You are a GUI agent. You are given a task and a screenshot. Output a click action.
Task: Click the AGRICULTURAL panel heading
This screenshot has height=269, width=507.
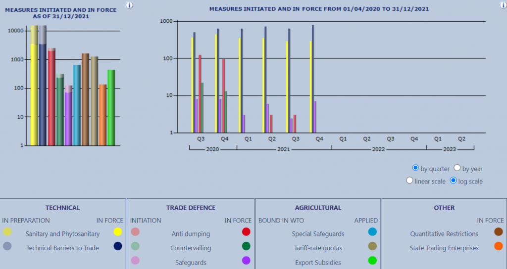click(318, 208)
